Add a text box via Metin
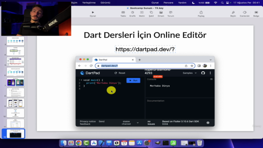This screenshot has width=263, height=148. click(x=142, y=14)
